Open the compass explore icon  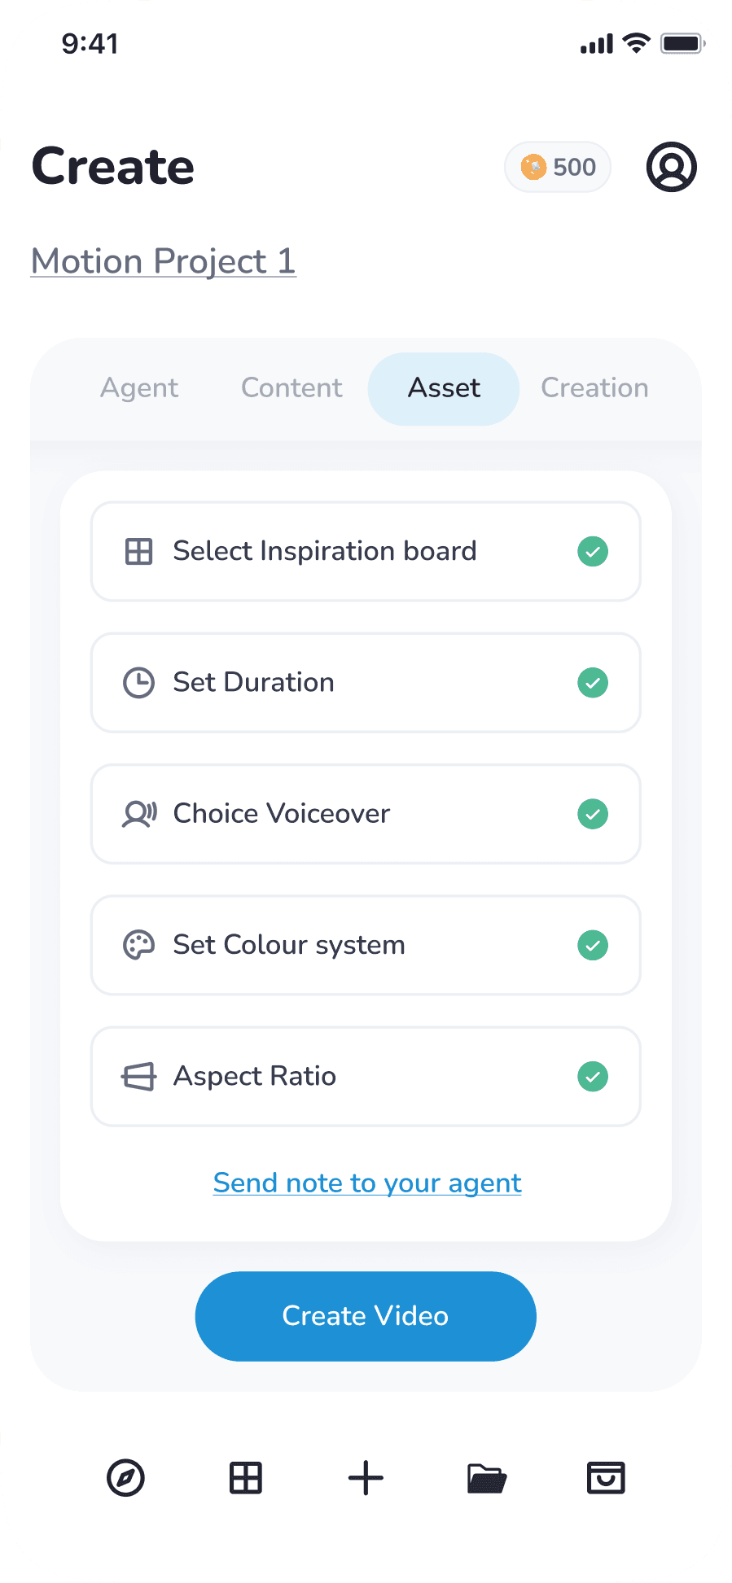pos(125,1478)
